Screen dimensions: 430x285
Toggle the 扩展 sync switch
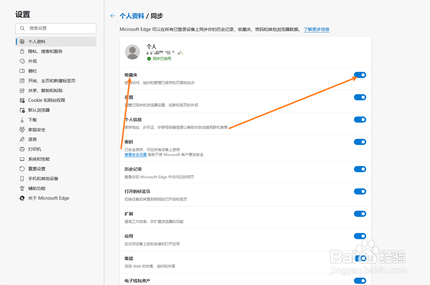click(360, 214)
